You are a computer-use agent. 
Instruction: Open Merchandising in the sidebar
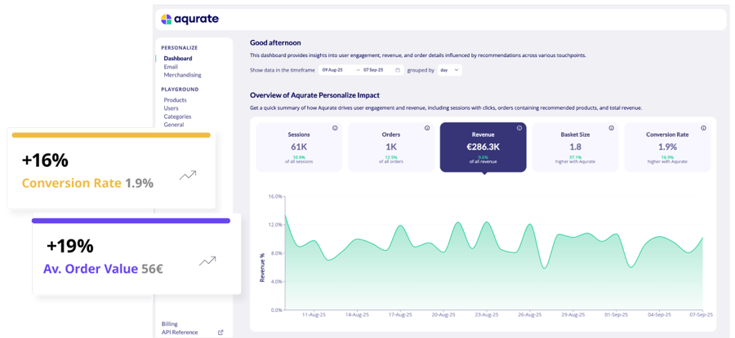point(182,75)
